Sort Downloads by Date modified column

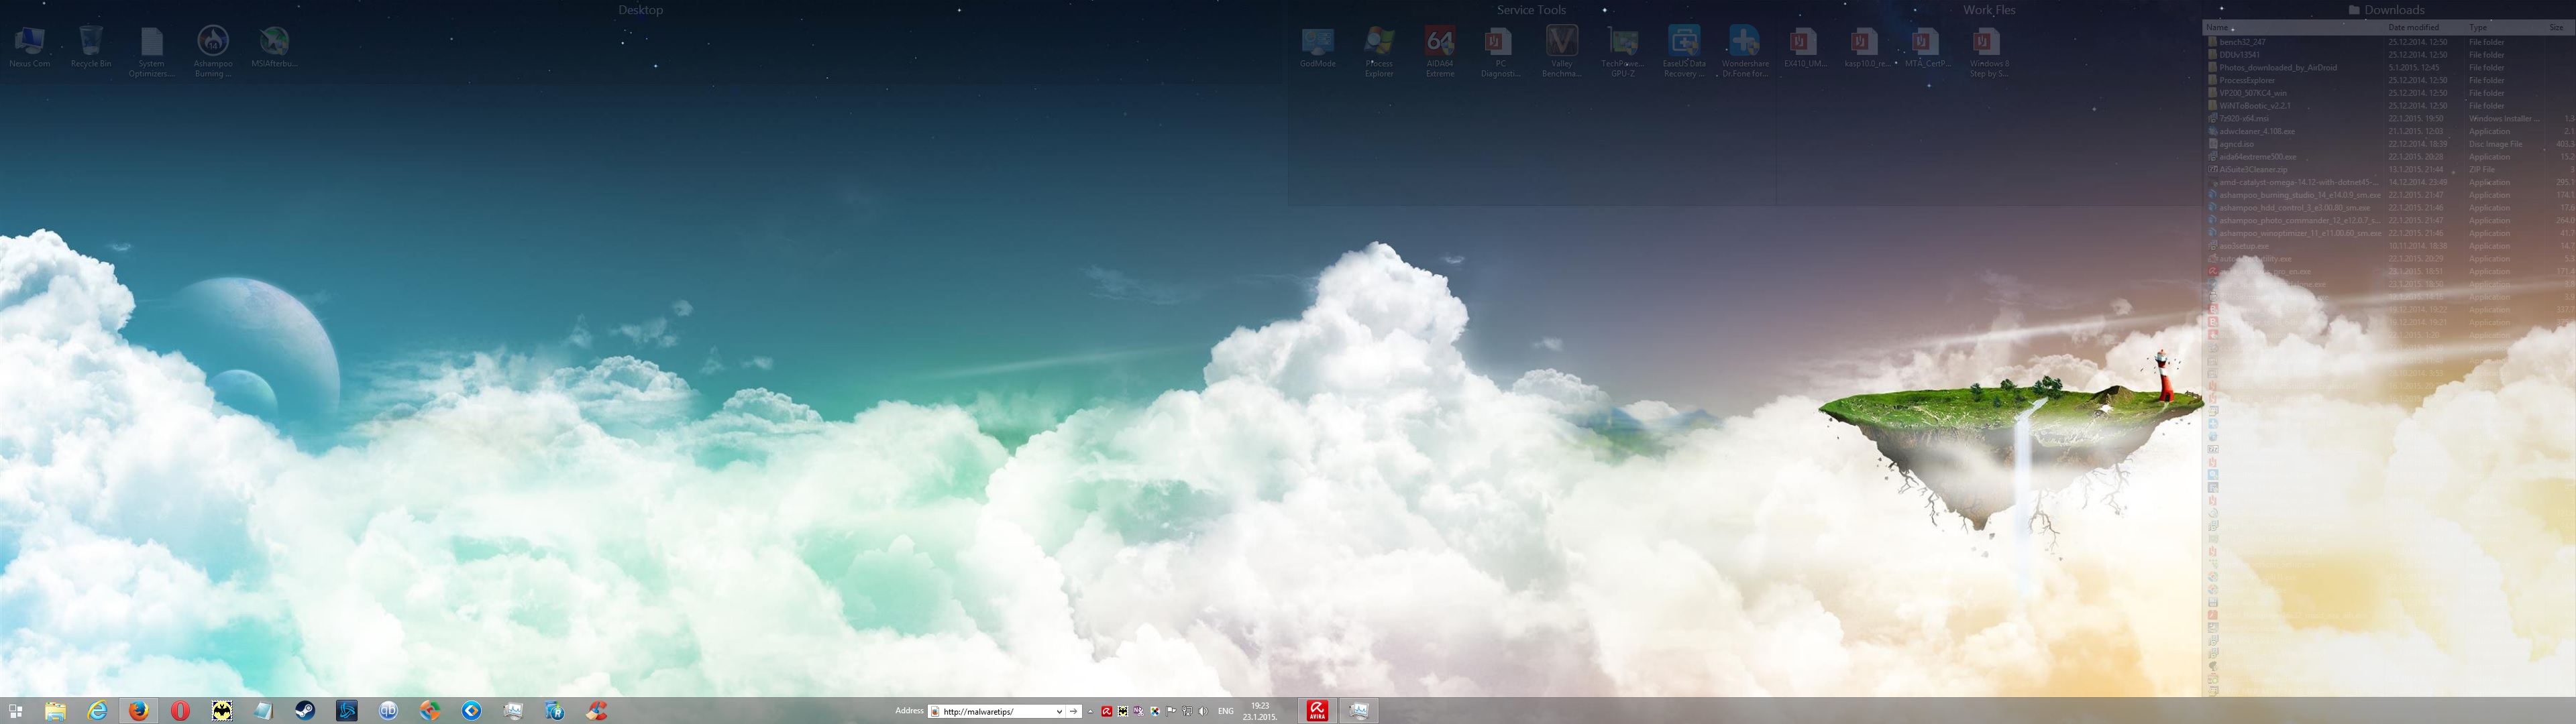(x=2414, y=28)
